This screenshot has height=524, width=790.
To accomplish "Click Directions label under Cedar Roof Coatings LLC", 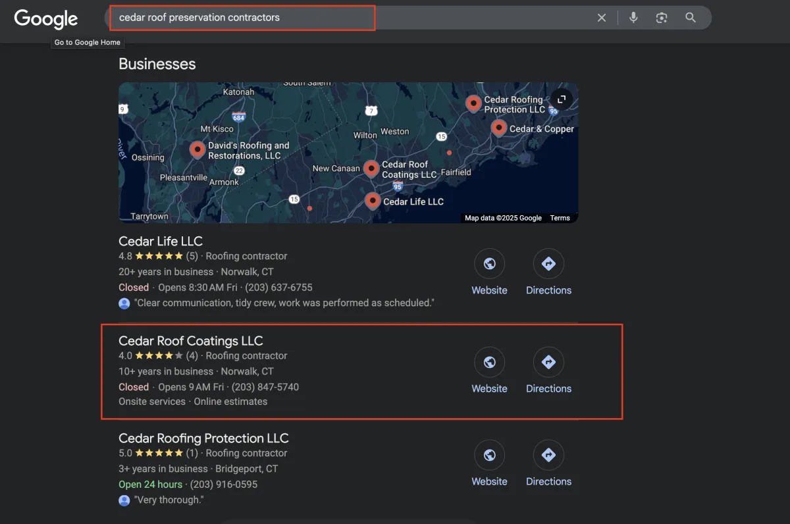I will [548, 388].
